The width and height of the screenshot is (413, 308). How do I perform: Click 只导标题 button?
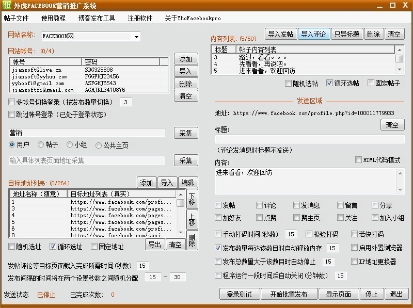347,34
